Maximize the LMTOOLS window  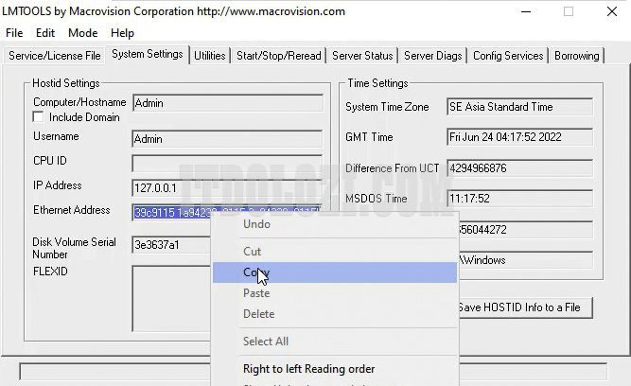point(569,11)
